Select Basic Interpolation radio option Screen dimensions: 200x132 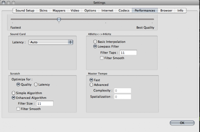95,42
